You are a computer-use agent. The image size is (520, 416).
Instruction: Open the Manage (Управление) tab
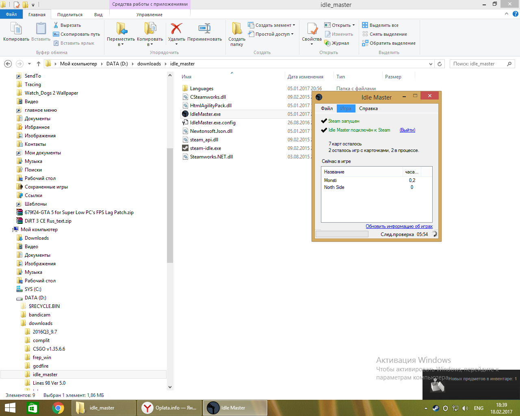[x=149, y=15]
